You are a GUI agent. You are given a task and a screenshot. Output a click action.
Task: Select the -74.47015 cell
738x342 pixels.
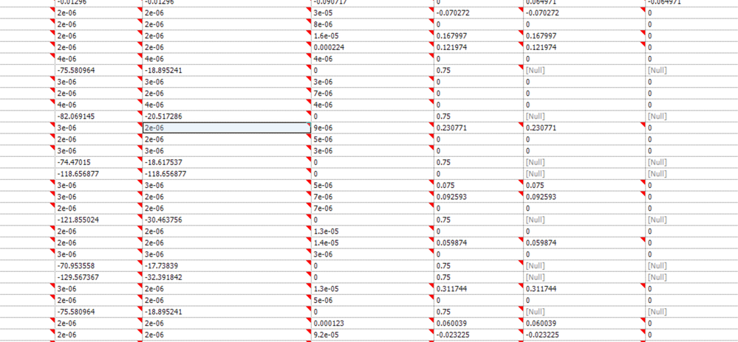tap(98, 162)
